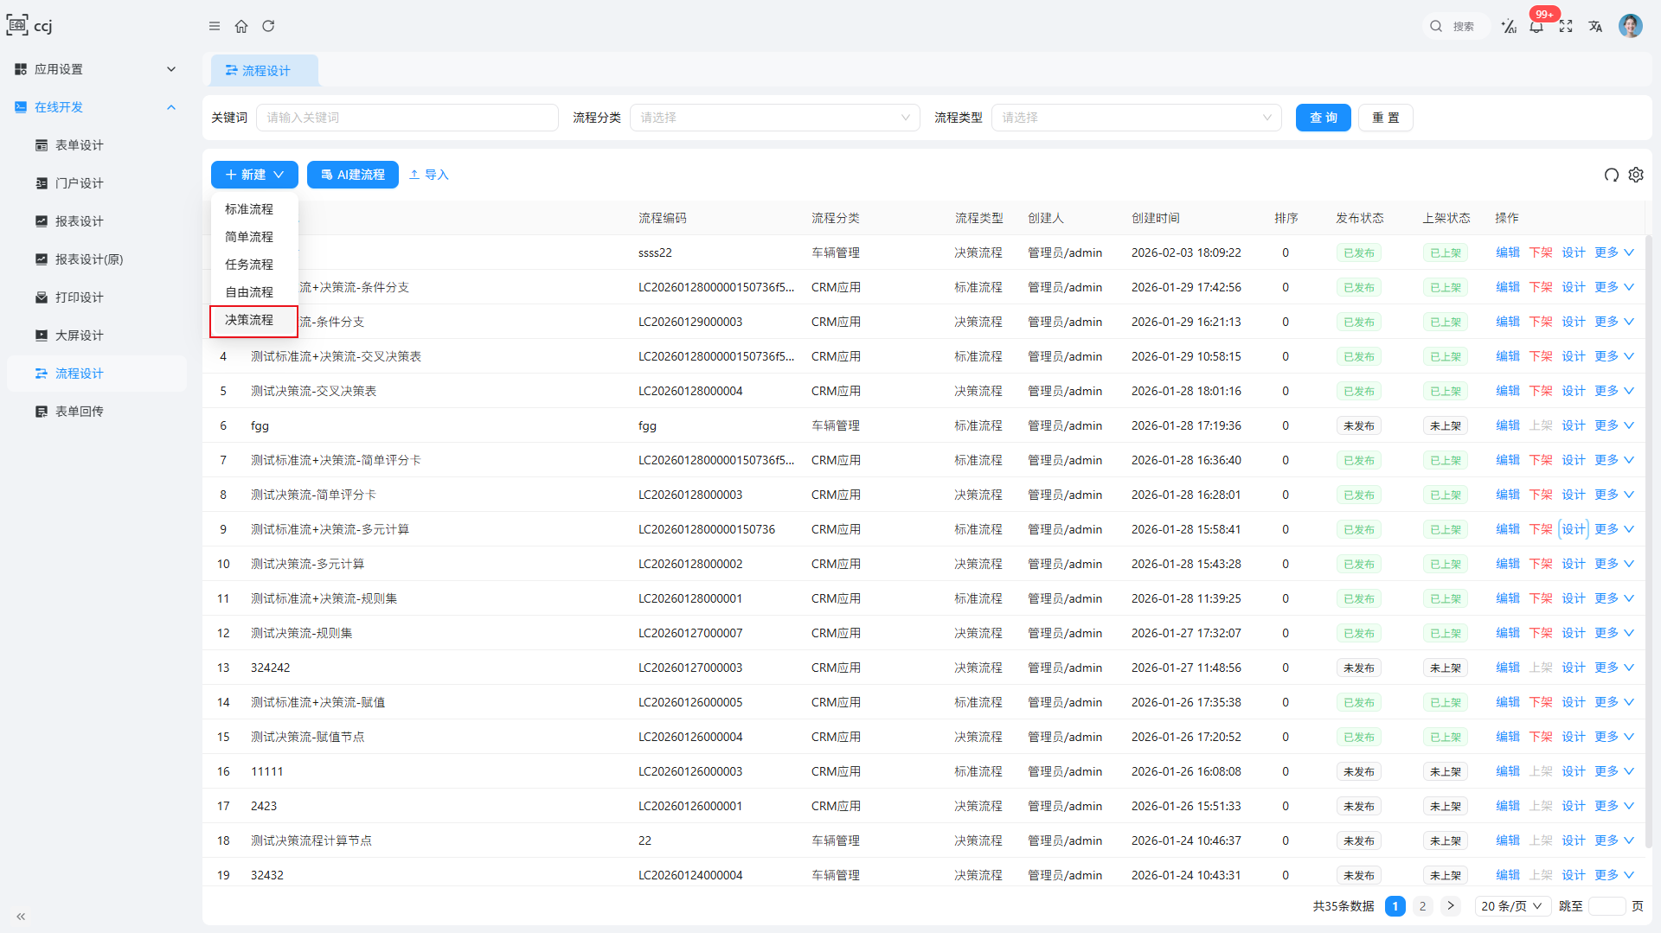Select 决策流程 from the new menu
The width and height of the screenshot is (1661, 933).
click(249, 320)
